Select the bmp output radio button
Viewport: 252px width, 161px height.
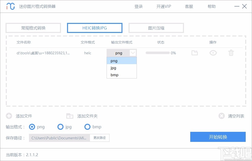[x=87, y=127]
